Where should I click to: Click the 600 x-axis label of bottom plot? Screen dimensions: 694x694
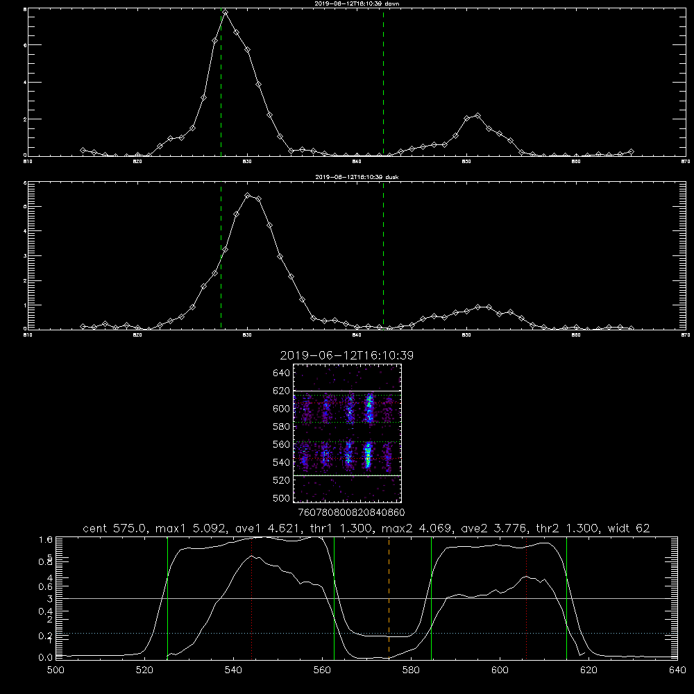tap(500, 670)
